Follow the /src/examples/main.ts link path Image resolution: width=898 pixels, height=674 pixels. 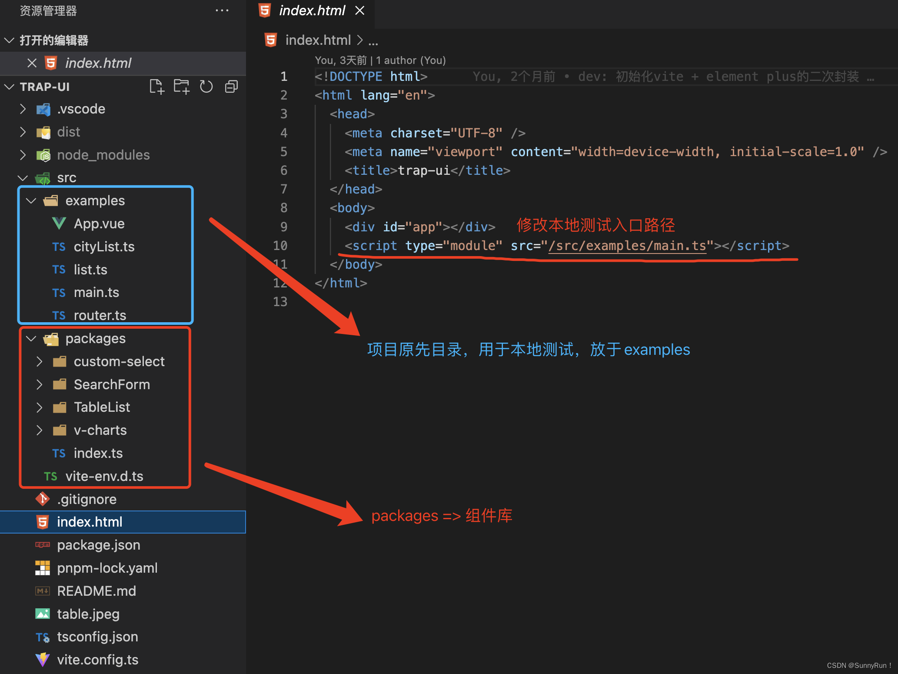point(627,246)
